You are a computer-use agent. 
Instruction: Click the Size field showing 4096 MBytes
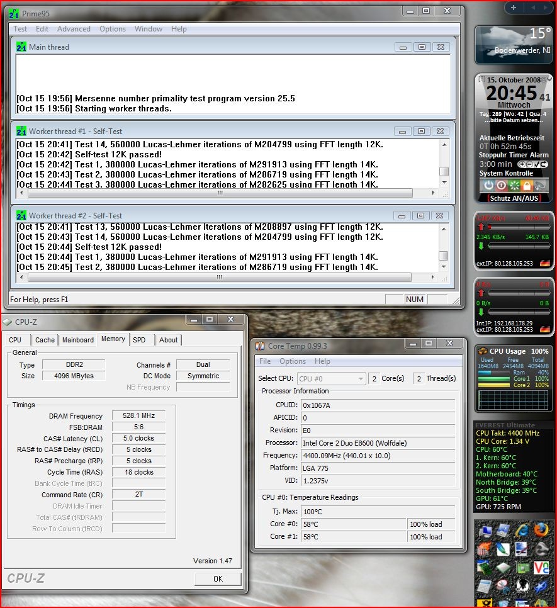74,376
